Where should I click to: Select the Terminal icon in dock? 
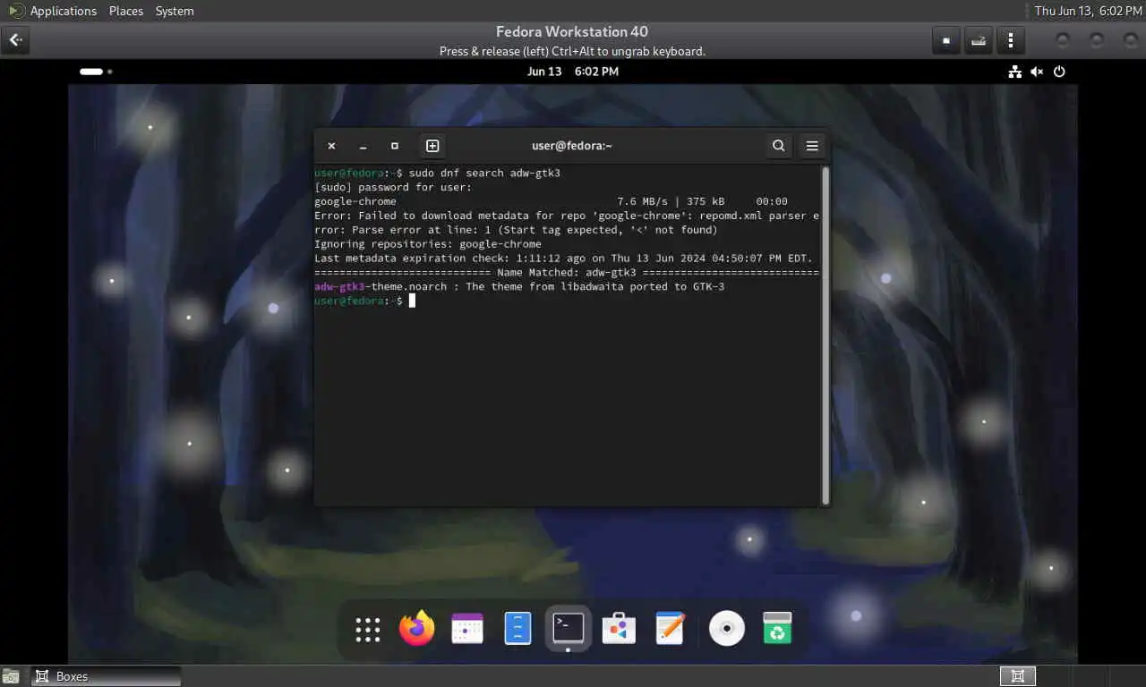569,628
